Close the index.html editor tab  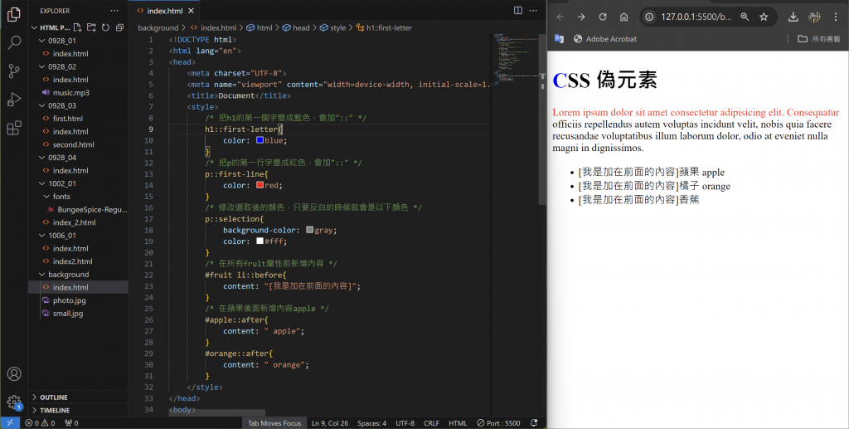192,10
